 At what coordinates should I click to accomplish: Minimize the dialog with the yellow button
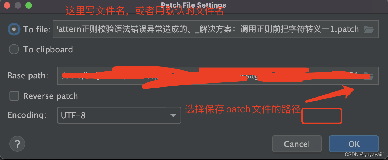point(18,5)
